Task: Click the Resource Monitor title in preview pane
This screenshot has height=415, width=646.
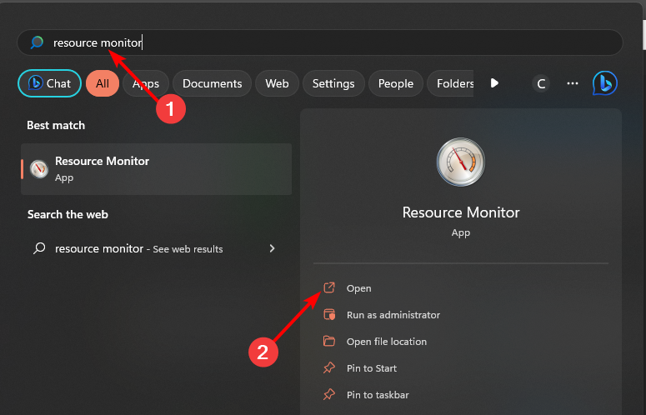Action: pyautogui.click(x=461, y=212)
